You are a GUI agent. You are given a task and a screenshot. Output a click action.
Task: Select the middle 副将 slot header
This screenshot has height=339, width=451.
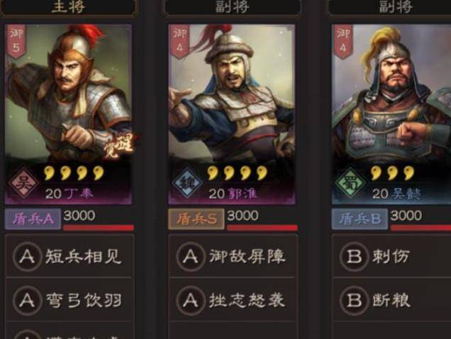[233, 7]
